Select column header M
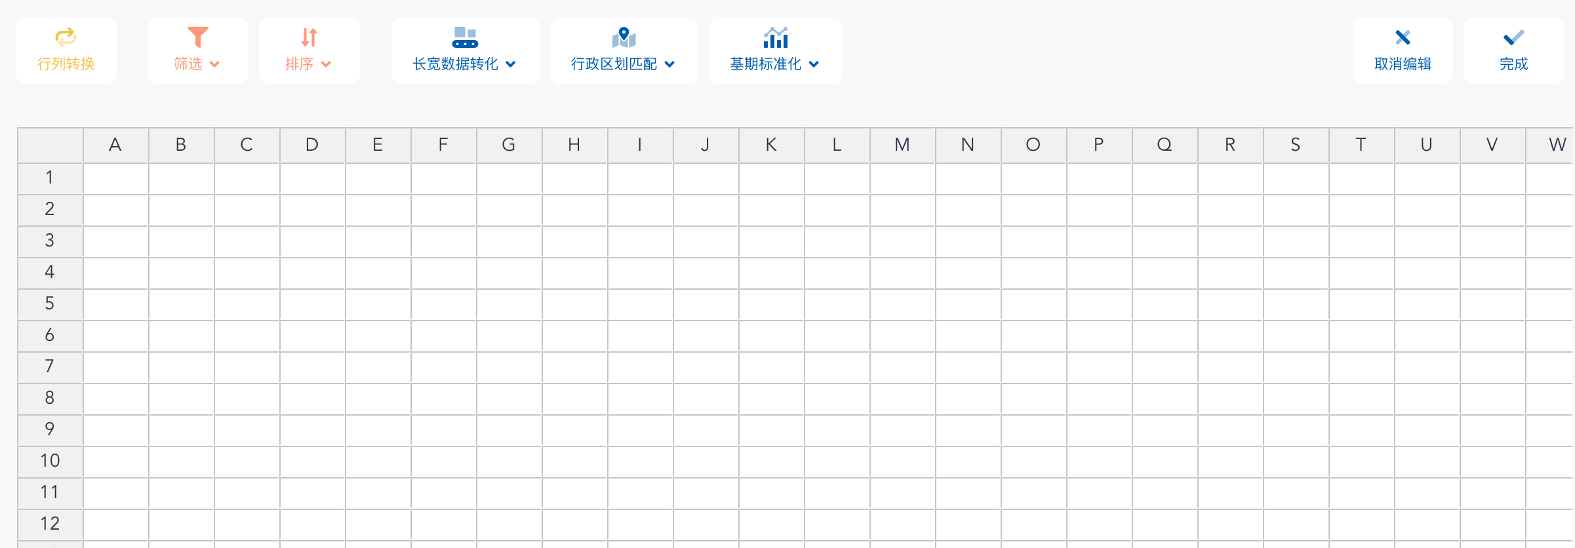Screen dimensions: 1575x548 (x=902, y=145)
